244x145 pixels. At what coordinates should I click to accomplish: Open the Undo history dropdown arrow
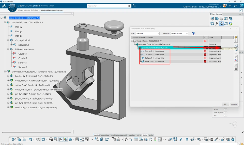point(34,139)
